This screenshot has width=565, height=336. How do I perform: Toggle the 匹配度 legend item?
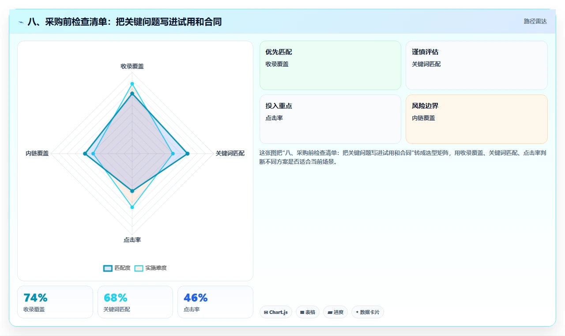click(117, 268)
